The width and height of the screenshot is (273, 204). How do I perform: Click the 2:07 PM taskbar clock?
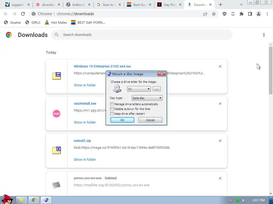[258, 200]
